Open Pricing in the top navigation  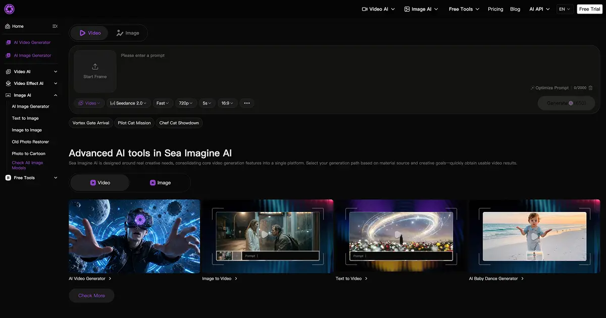[x=495, y=9]
